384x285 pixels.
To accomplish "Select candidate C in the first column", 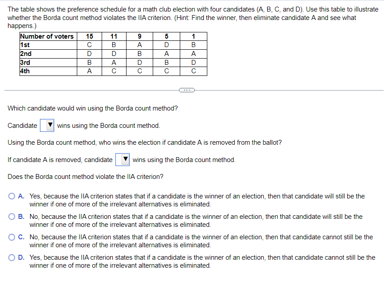I will 89,45.
